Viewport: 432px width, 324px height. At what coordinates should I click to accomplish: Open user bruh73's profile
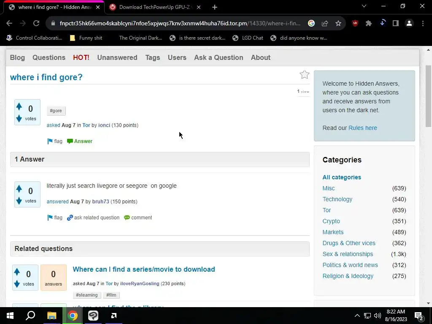[100, 201]
